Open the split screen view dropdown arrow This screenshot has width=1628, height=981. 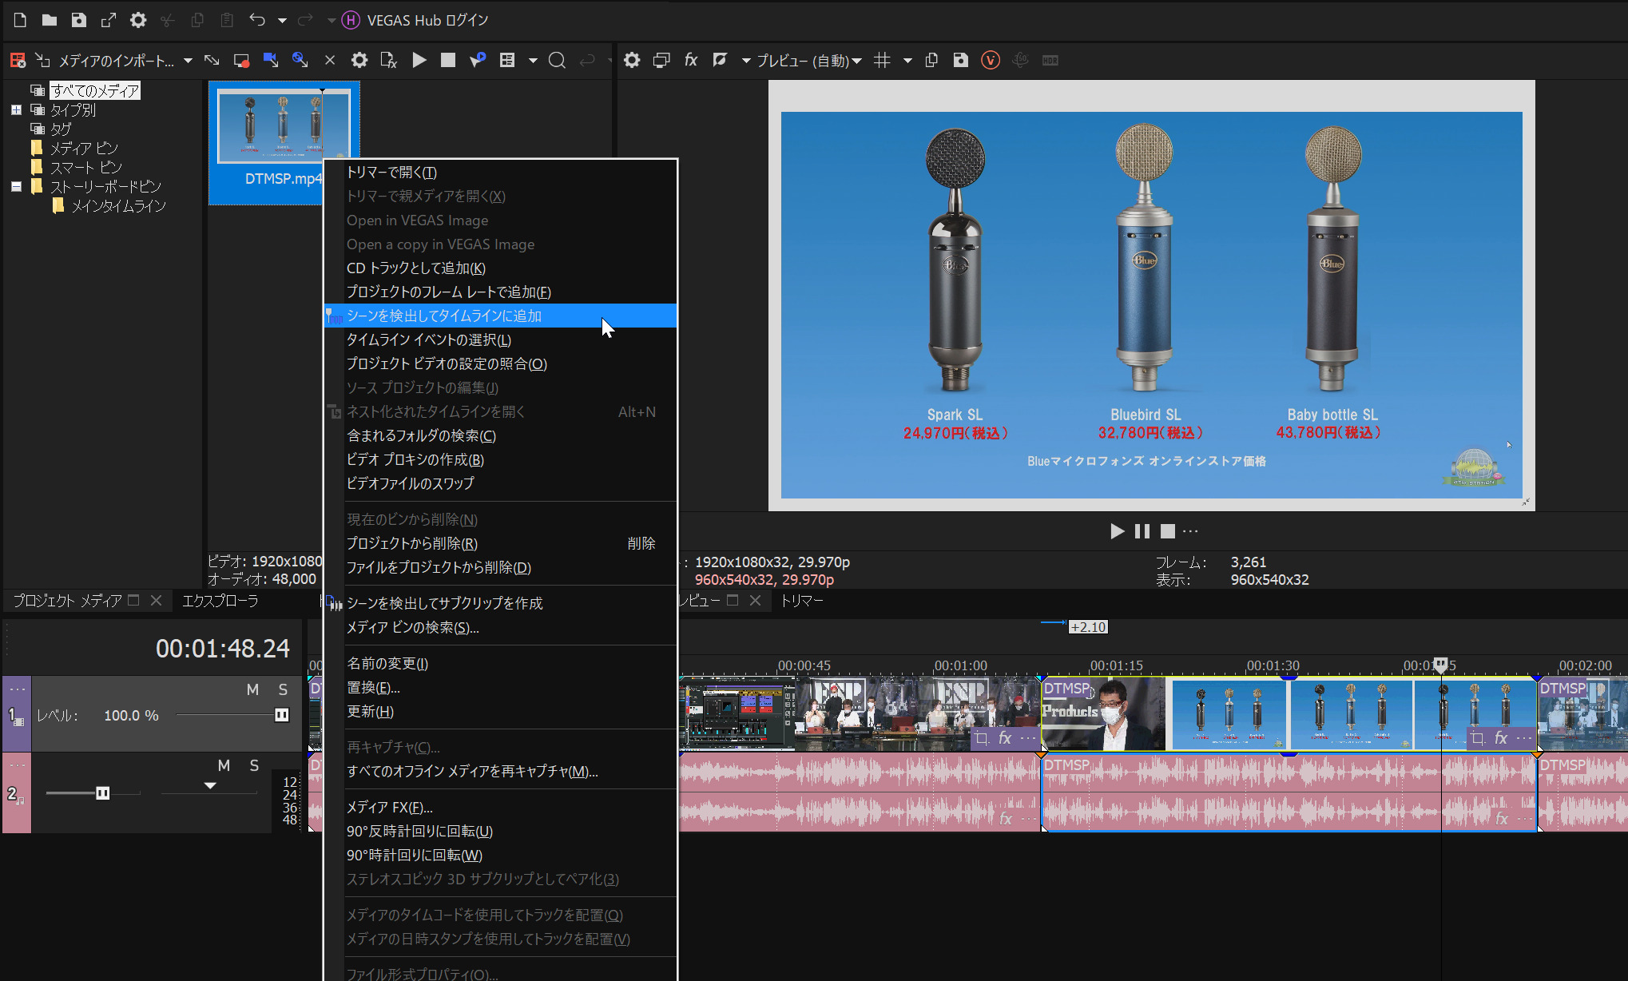(746, 61)
